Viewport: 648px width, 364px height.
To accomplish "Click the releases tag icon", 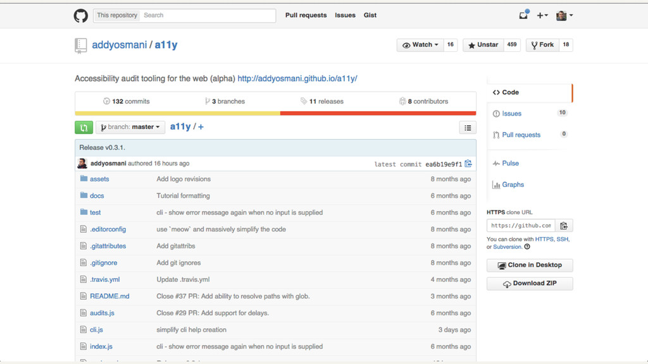I will point(304,101).
